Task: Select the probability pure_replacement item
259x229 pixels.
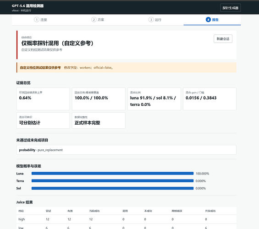Action: pyautogui.click(x=126, y=150)
